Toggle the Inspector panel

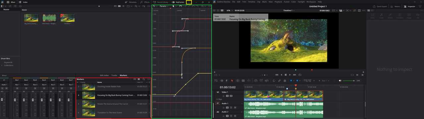pyautogui.click(x=409, y=6)
